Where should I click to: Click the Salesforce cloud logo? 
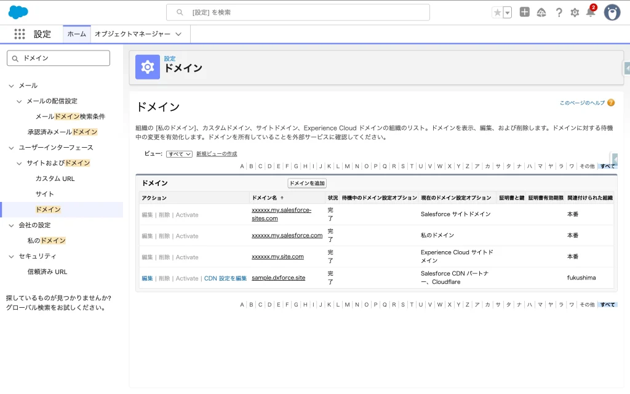pos(18,12)
